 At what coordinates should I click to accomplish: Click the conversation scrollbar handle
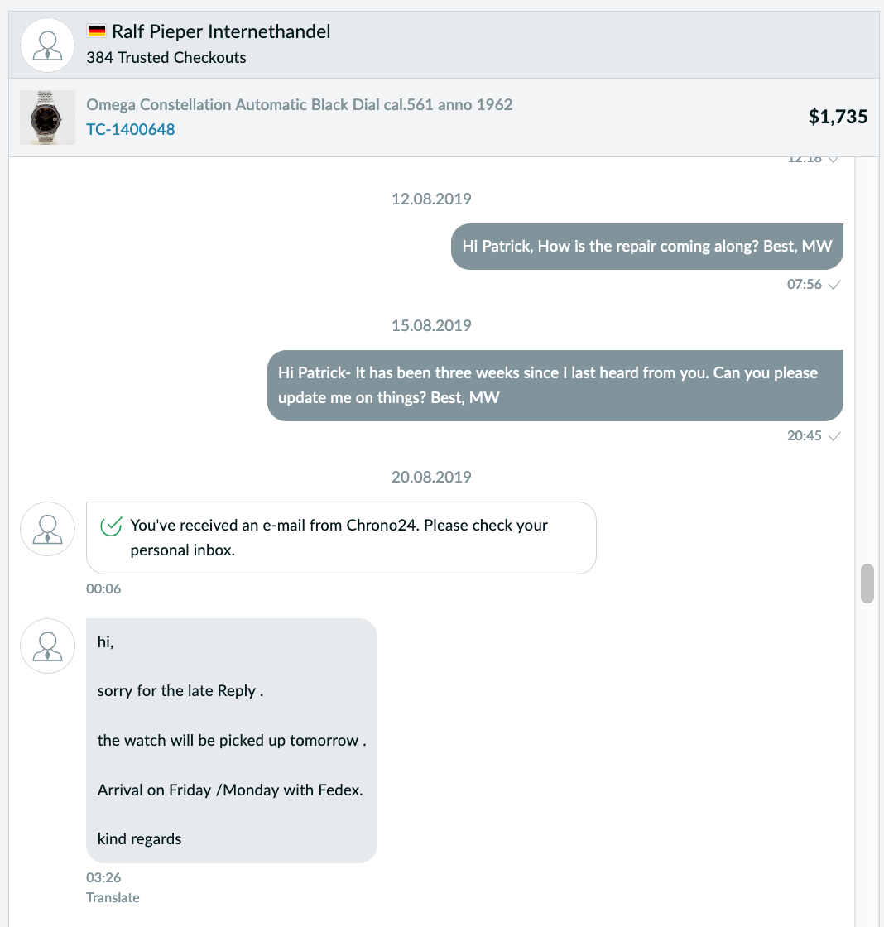tap(867, 583)
